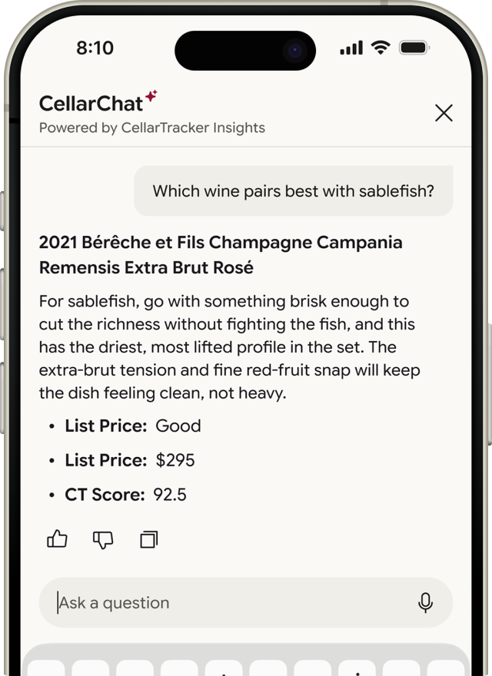
Task: Focus the Ask a question field
Action: (246, 602)
